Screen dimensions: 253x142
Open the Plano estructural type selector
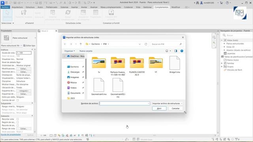click(x=19, y=38)
